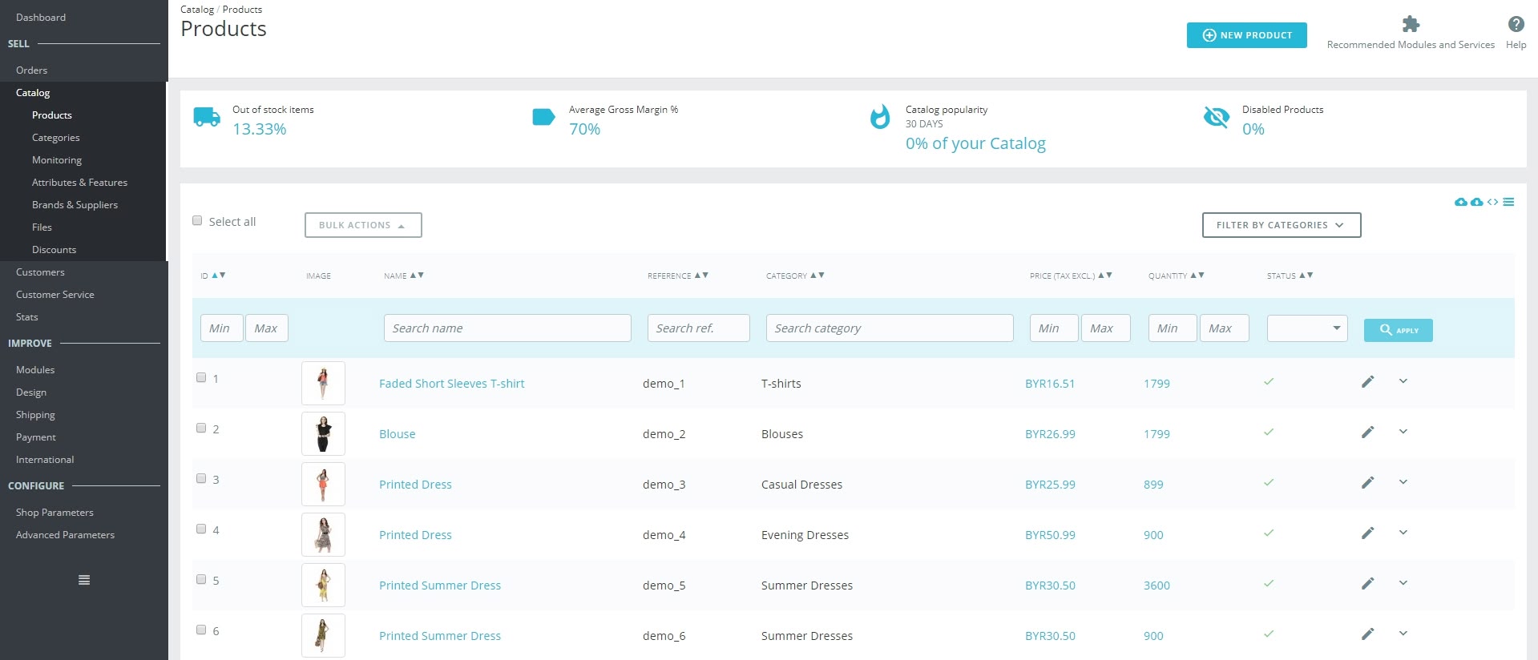Open the Faded Short Sleeves T-shirt link
Viewport: 1538px width, 660px height.
click(451, 384)
